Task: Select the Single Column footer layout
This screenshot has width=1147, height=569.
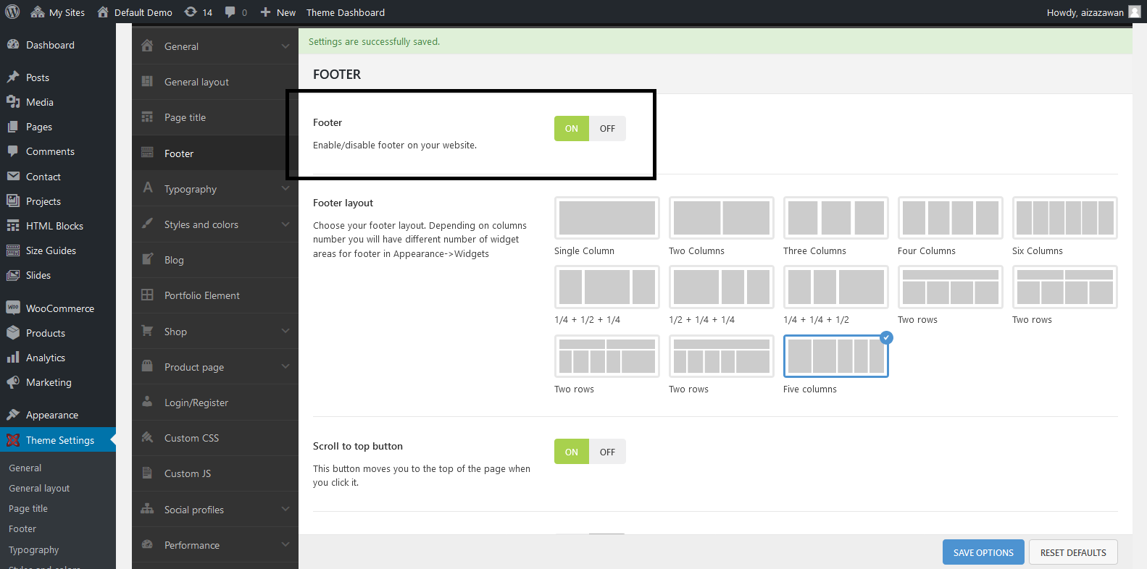Action: (x=607, y=218)
